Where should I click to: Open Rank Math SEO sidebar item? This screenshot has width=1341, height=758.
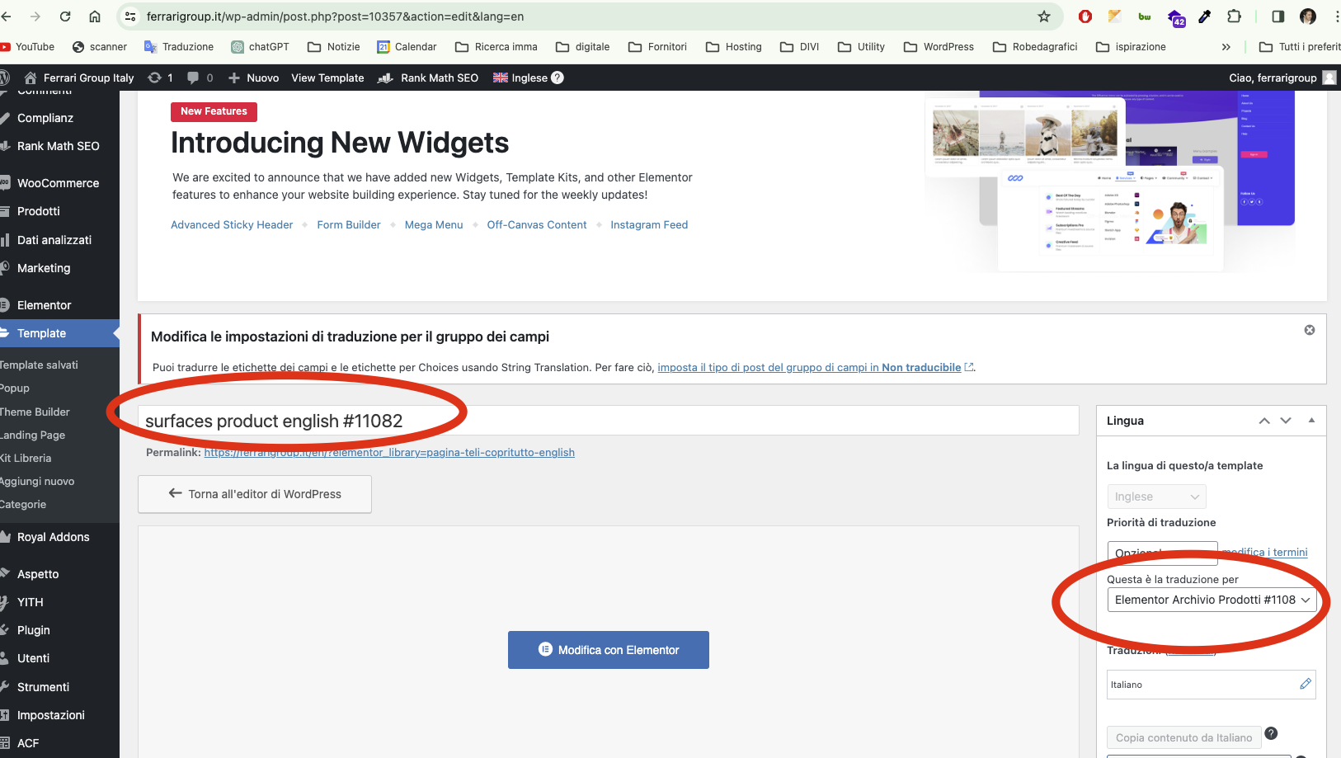[x=59, y=146]
